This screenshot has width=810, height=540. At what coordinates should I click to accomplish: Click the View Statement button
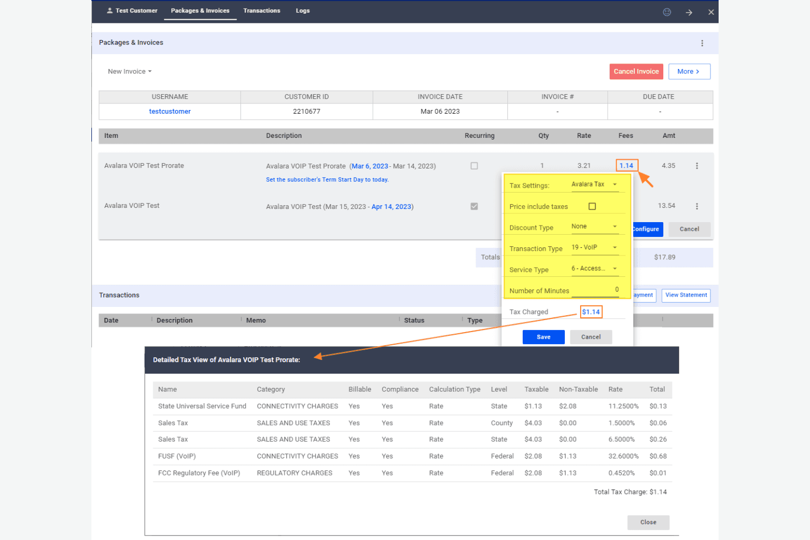pos(686,295)
